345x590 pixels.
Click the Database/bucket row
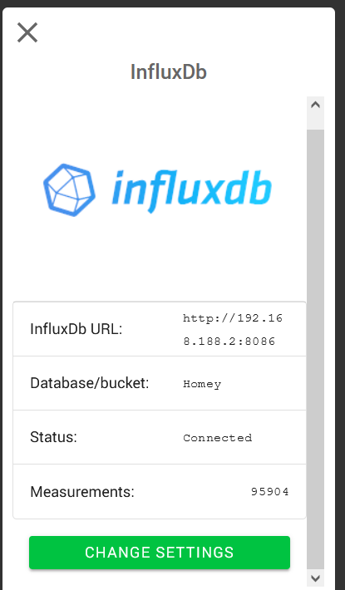pos(160,383)
